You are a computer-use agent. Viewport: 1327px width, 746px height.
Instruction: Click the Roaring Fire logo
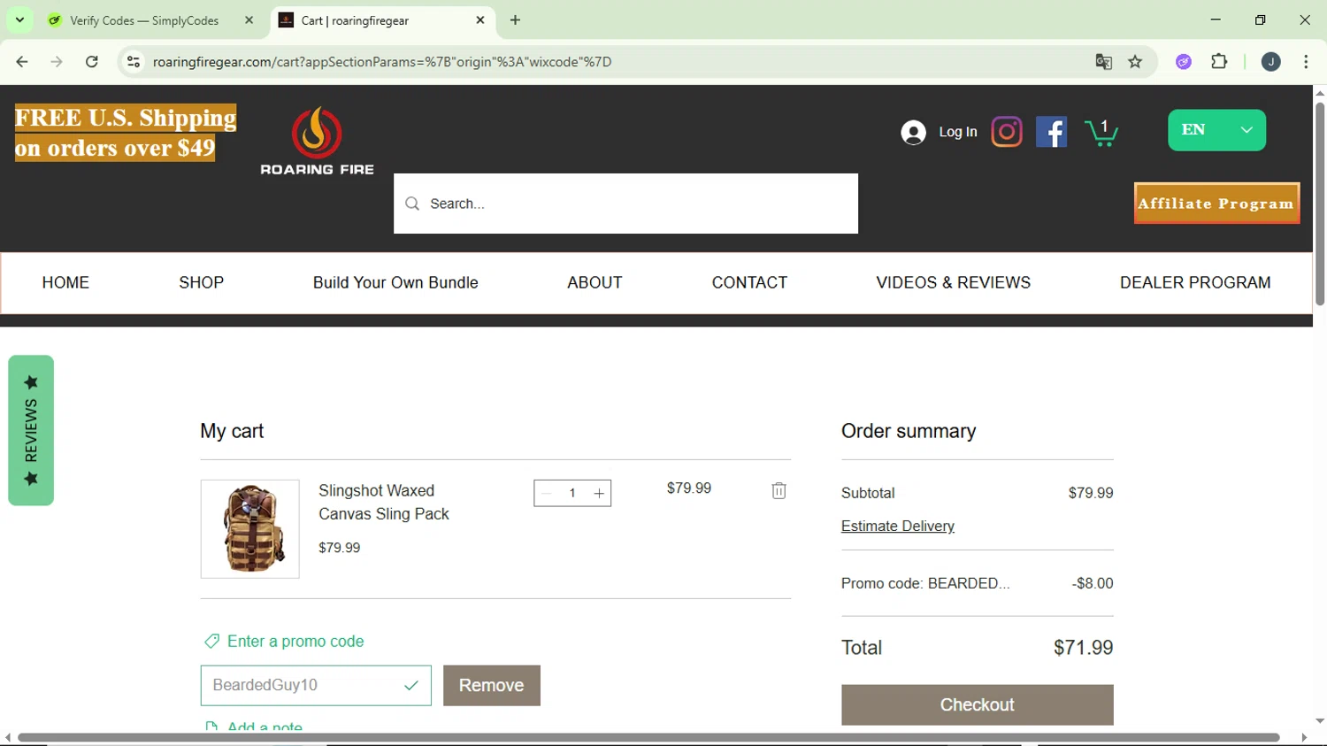tap(317, 141)
